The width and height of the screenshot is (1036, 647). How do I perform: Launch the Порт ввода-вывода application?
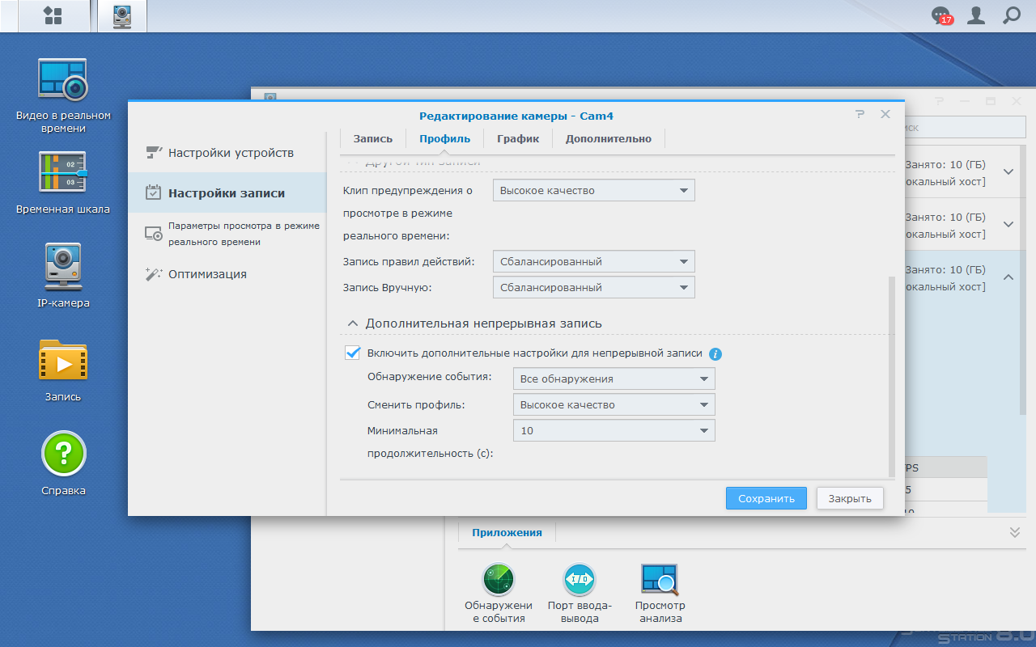click(x=580, y=594)
